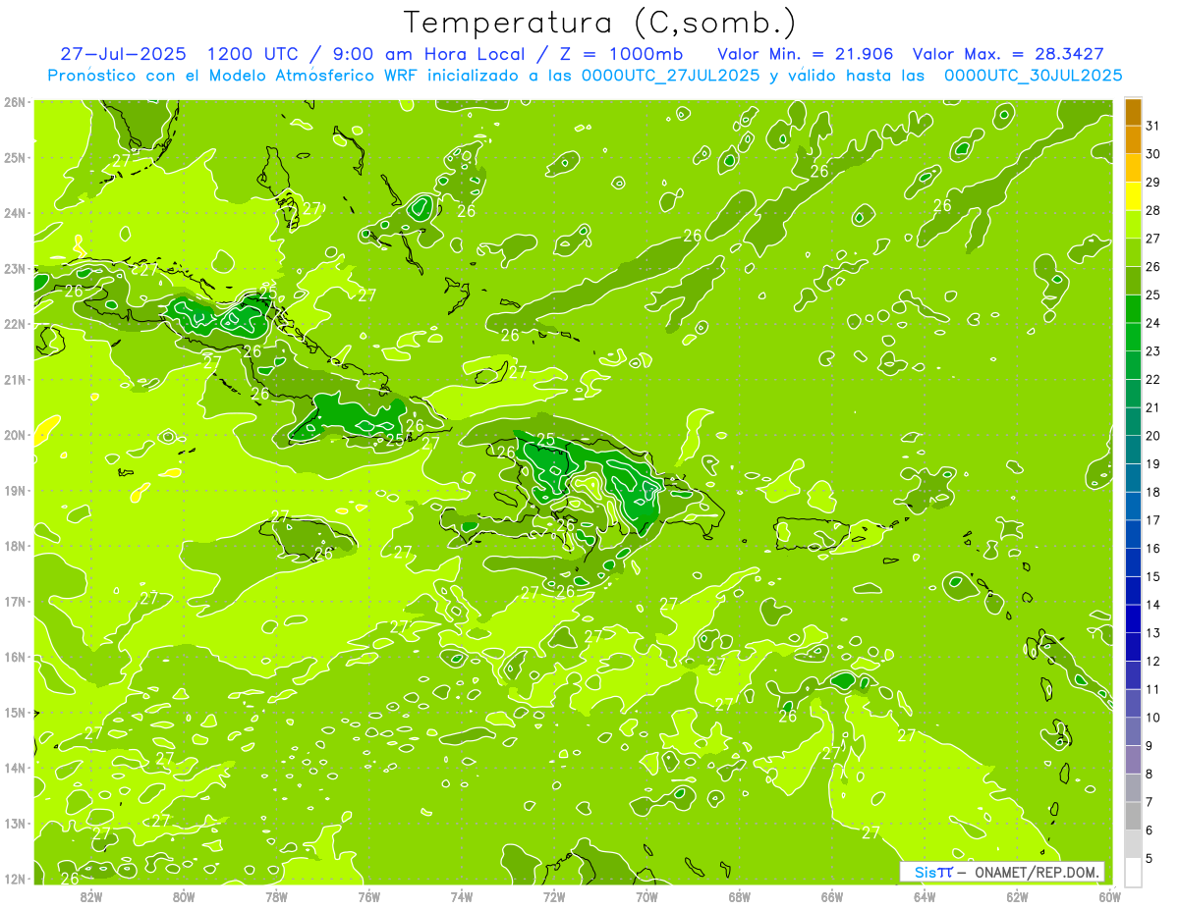This screenshot has width=1179, height=910.
Task: Pick the green swatch between 26 and 27
Action: [1133, 252]
